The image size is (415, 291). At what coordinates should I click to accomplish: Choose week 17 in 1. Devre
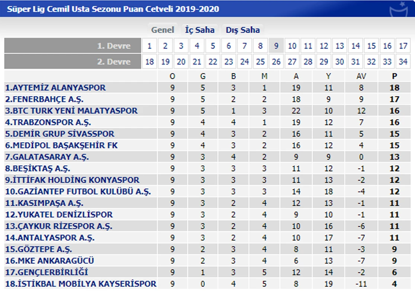403,46
